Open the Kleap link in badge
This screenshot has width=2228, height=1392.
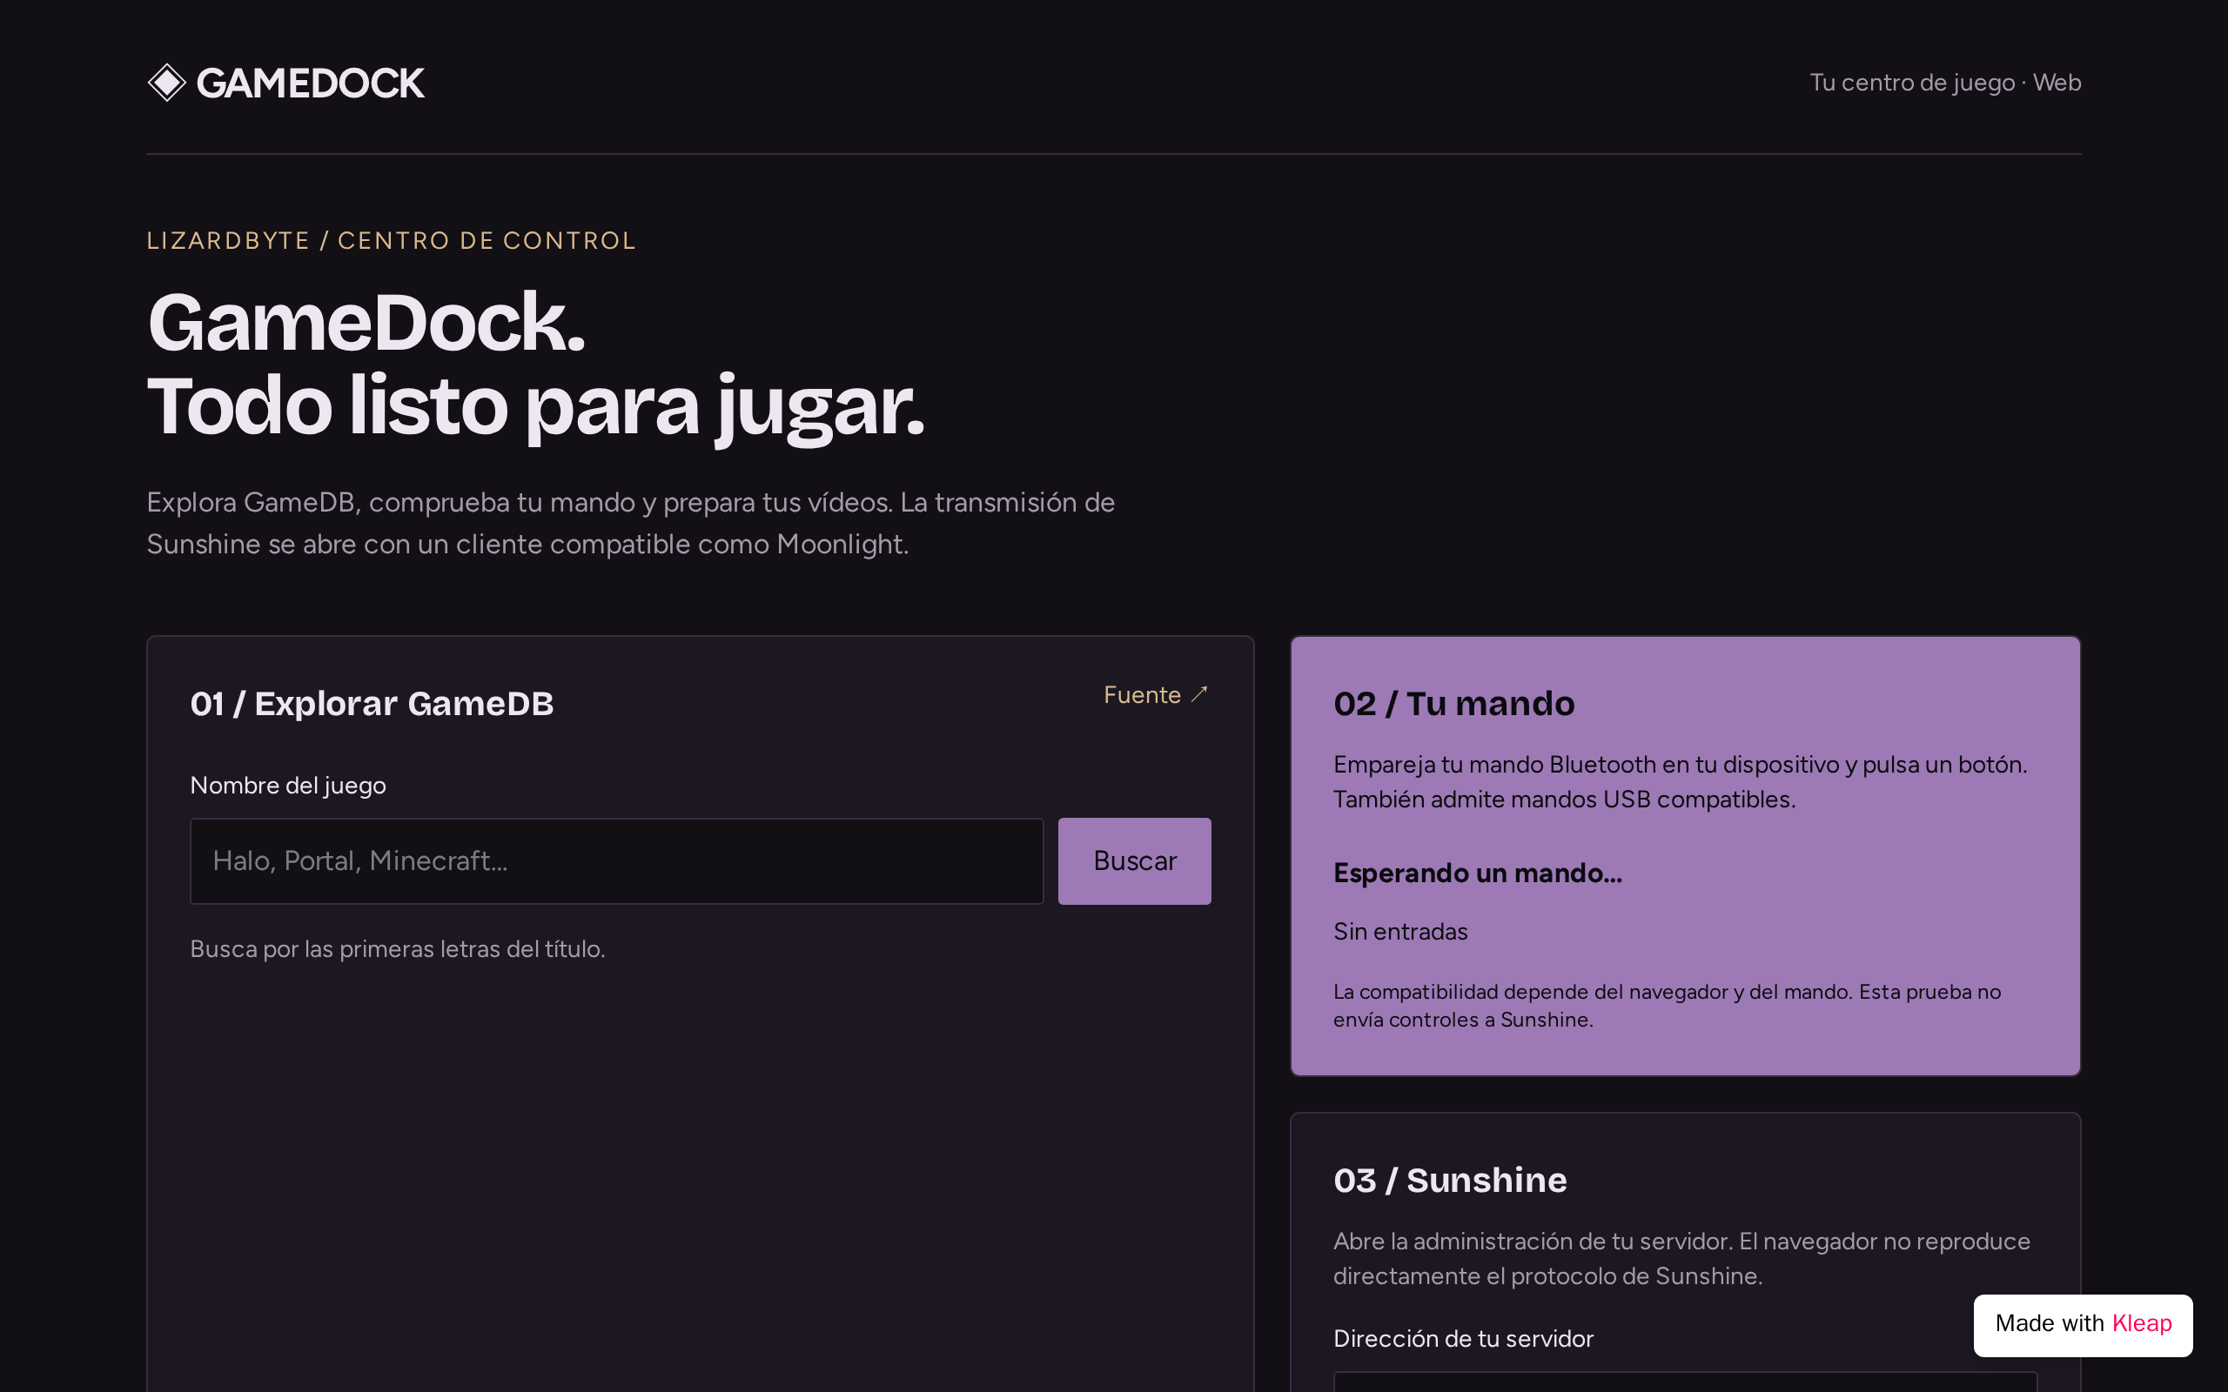click(2142, 1323)
